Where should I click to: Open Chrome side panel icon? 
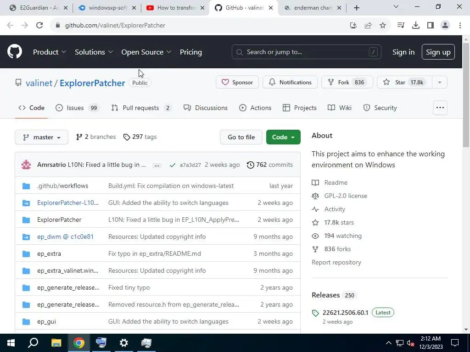[431, 26]
